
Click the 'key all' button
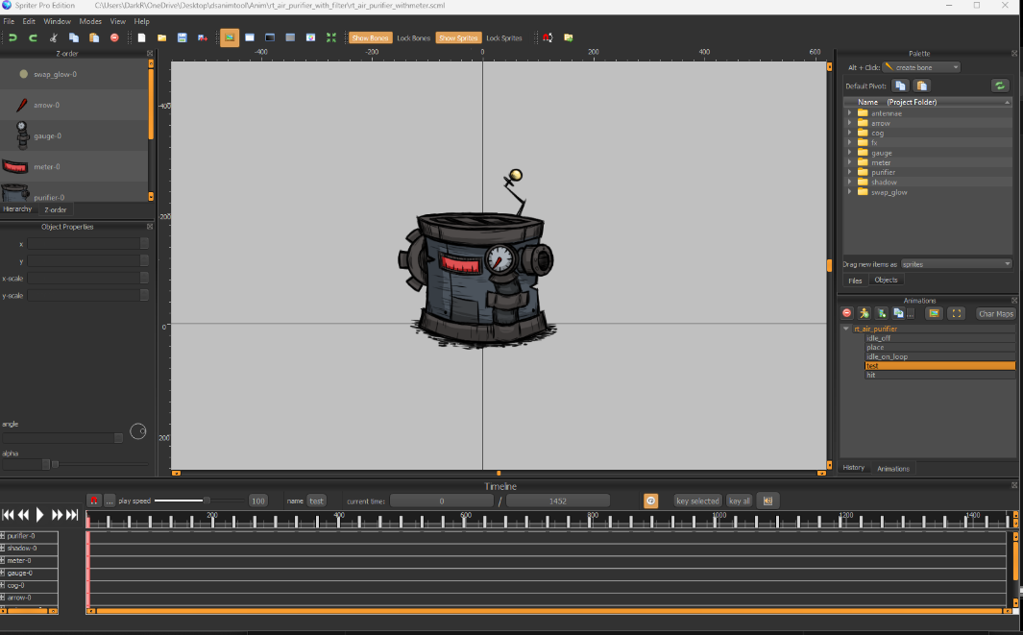[739, 501]
